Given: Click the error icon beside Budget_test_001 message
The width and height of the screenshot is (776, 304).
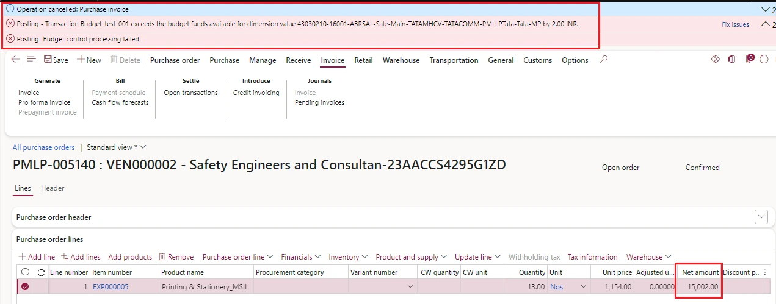Looking at the screenshot, I should (x=10, y=23).
